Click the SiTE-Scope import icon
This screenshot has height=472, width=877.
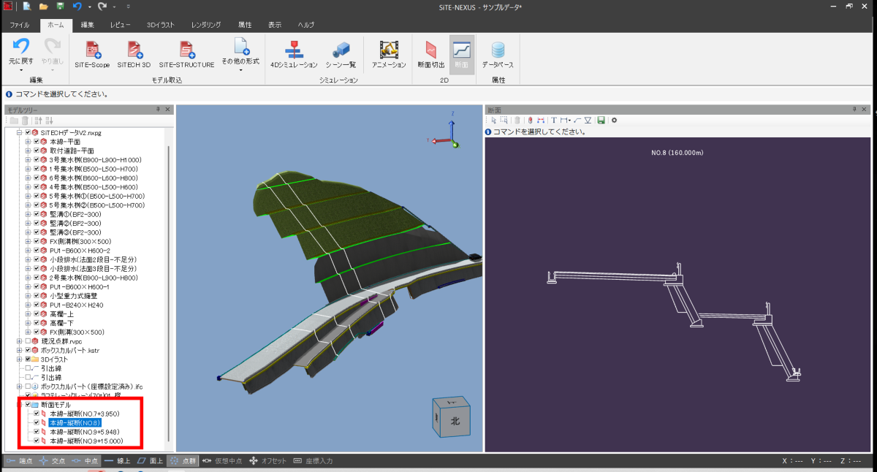coord(92,50)
